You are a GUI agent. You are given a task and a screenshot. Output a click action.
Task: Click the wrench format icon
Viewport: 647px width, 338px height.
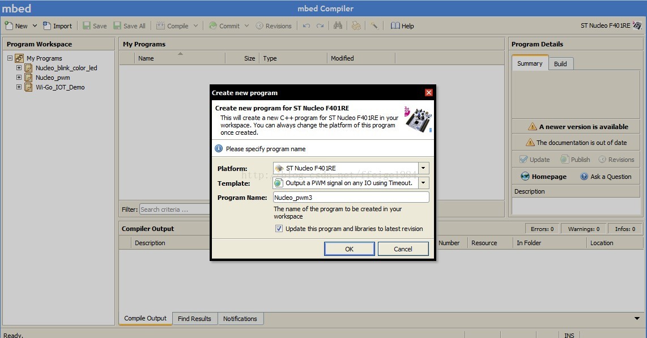tap(374, 25)
